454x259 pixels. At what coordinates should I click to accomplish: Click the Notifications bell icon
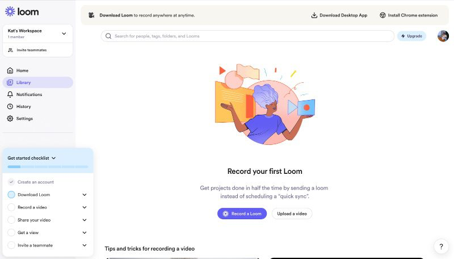click(x=10, y=94)
